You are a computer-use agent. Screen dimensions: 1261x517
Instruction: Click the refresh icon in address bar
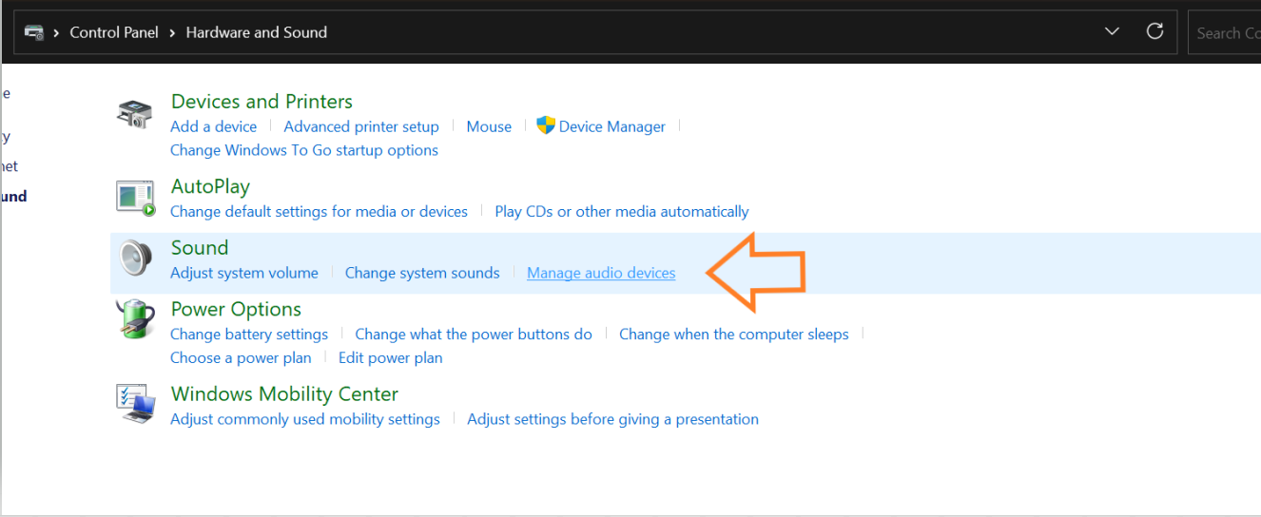point(1154,31)
